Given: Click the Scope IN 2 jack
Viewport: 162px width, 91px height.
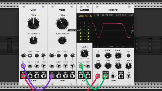Looking at the screenshot, I should click(x=113, y=76).
